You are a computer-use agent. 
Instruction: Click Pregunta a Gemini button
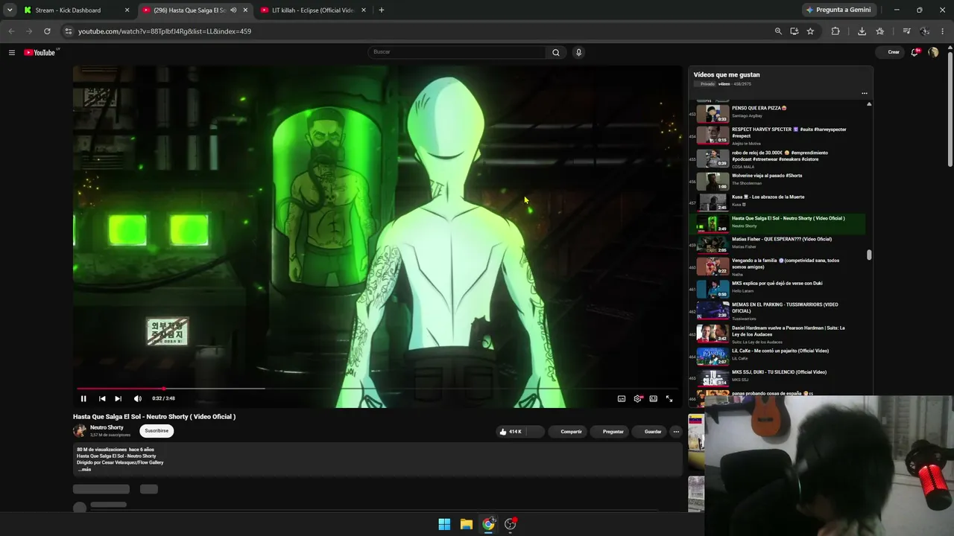(838, 10)
